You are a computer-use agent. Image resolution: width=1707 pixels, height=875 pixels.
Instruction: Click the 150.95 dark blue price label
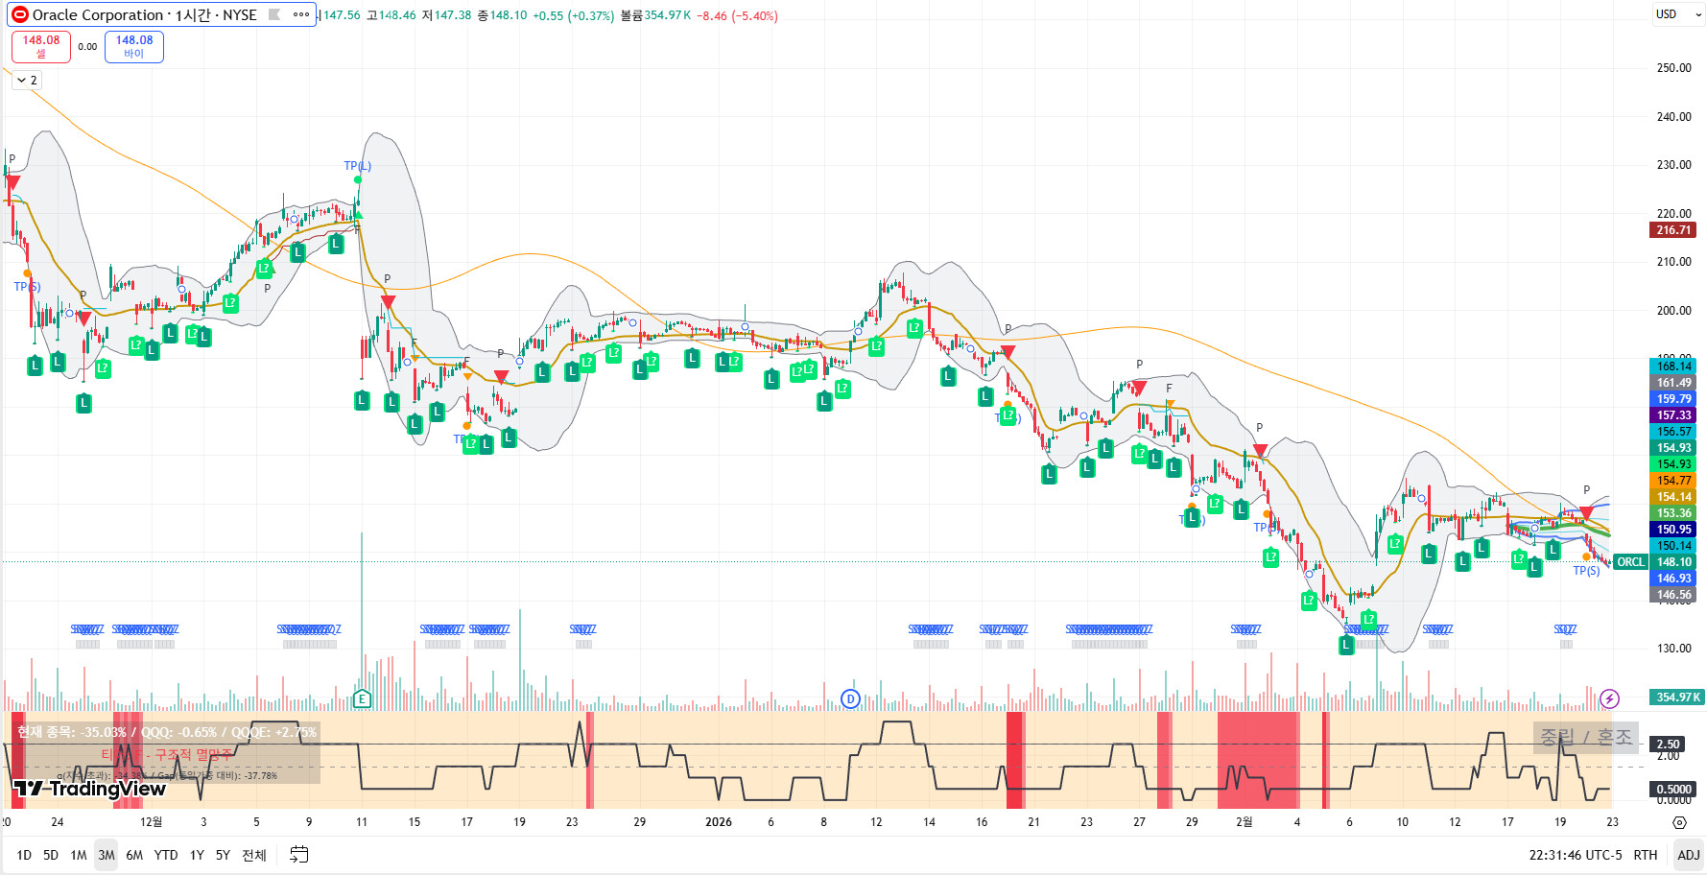pyautogui.click(x=1673, y=530)
